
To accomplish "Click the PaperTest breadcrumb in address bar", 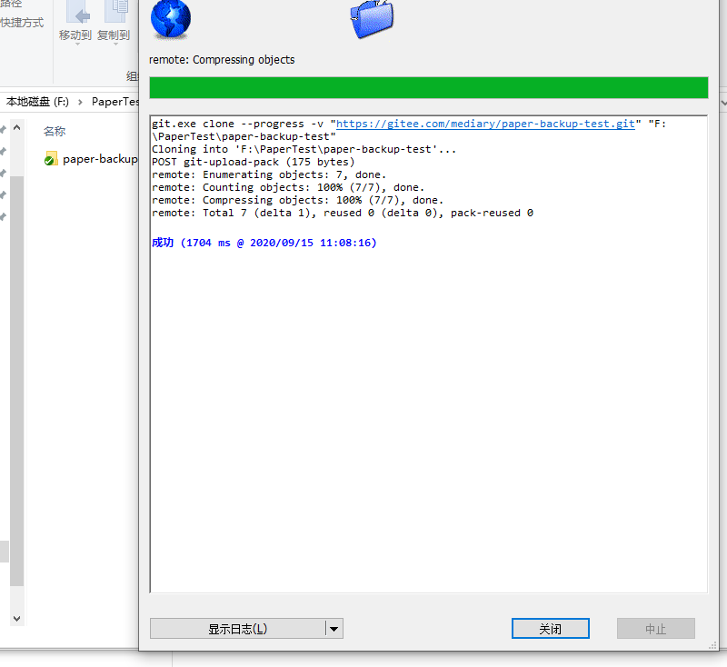I will (x=115, y=102).
